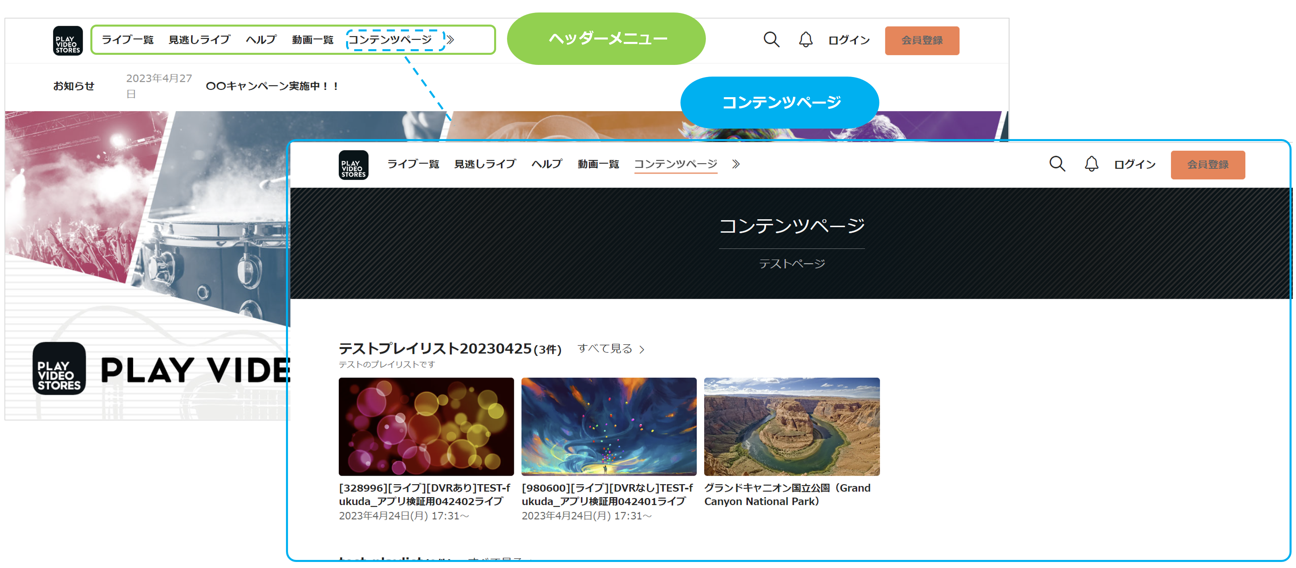1296x568 pixels.
Task: Open the ○○キャンペーン実施中 announcement
Action: [272, 86]
